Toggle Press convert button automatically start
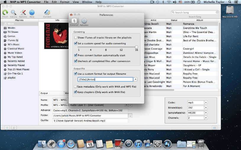 click(x=75, y=55)
